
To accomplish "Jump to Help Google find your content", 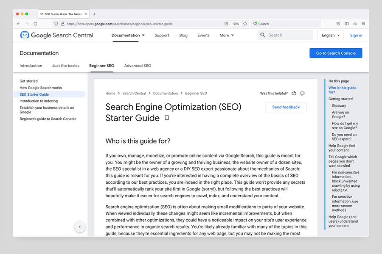I will click(x=342, y=148).
